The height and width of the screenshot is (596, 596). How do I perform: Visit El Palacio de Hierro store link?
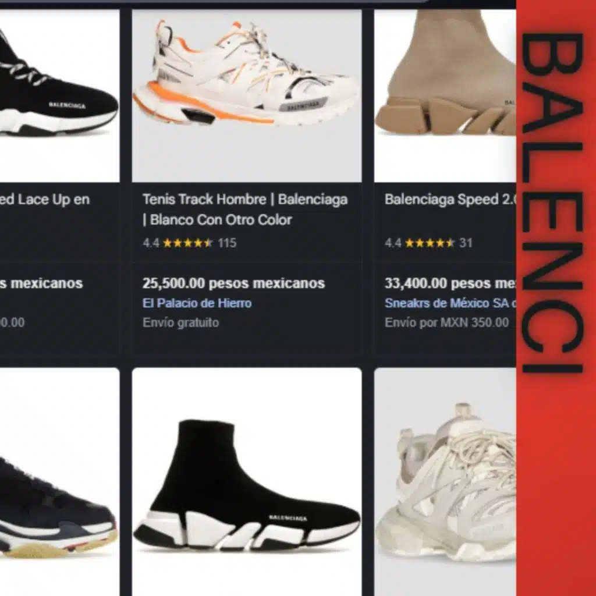tap(197, 303)
